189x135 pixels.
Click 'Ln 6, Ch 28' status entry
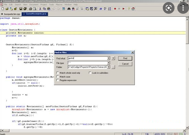128,134
